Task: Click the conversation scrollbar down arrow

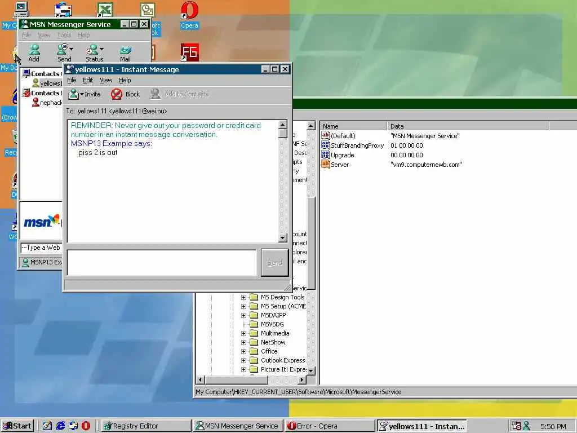Action: 283,238
